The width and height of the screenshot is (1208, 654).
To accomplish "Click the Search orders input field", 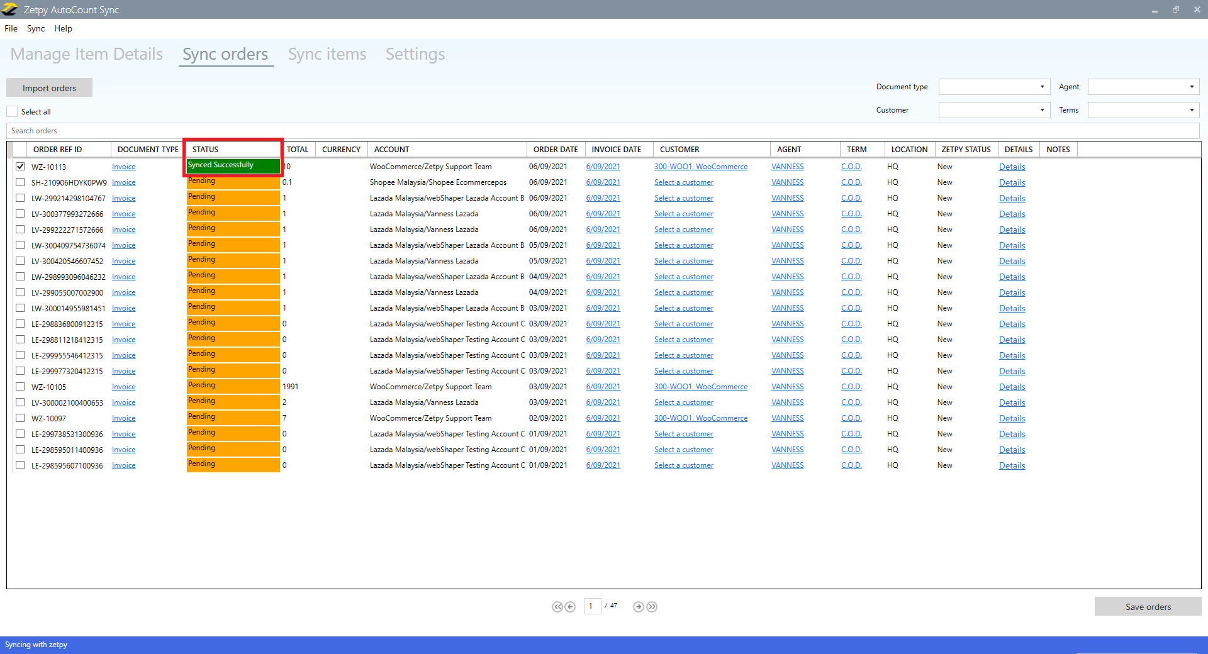I will click(x=602, y=131).
